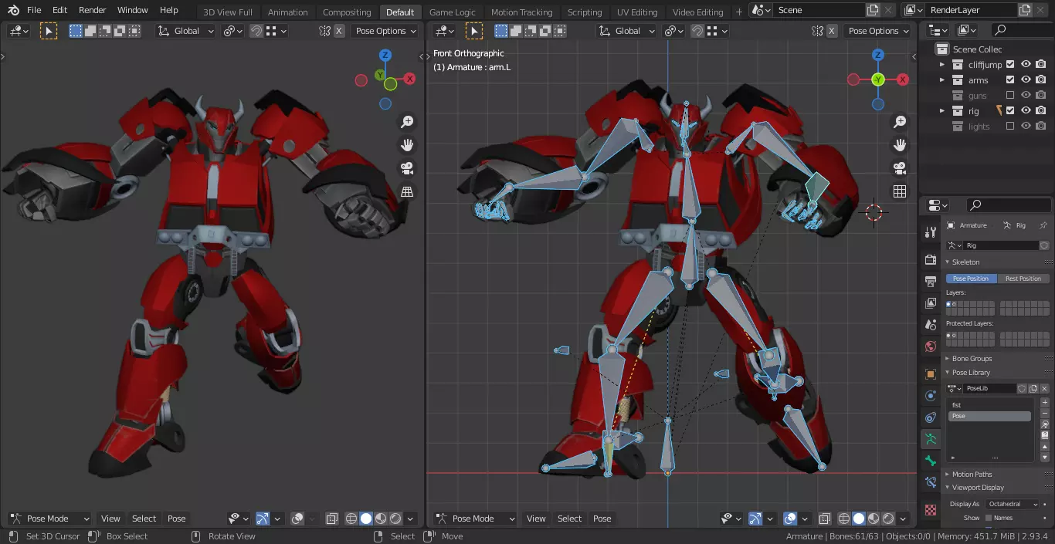Viewport: 1055px width, 544px height.
Task: Open Pose Mode dropdown in right viewport
Action: tap(474, 519)
